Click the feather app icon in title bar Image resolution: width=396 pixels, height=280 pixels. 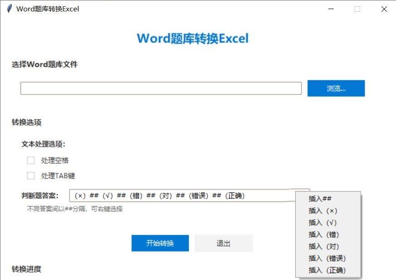(x=9, y=9)
